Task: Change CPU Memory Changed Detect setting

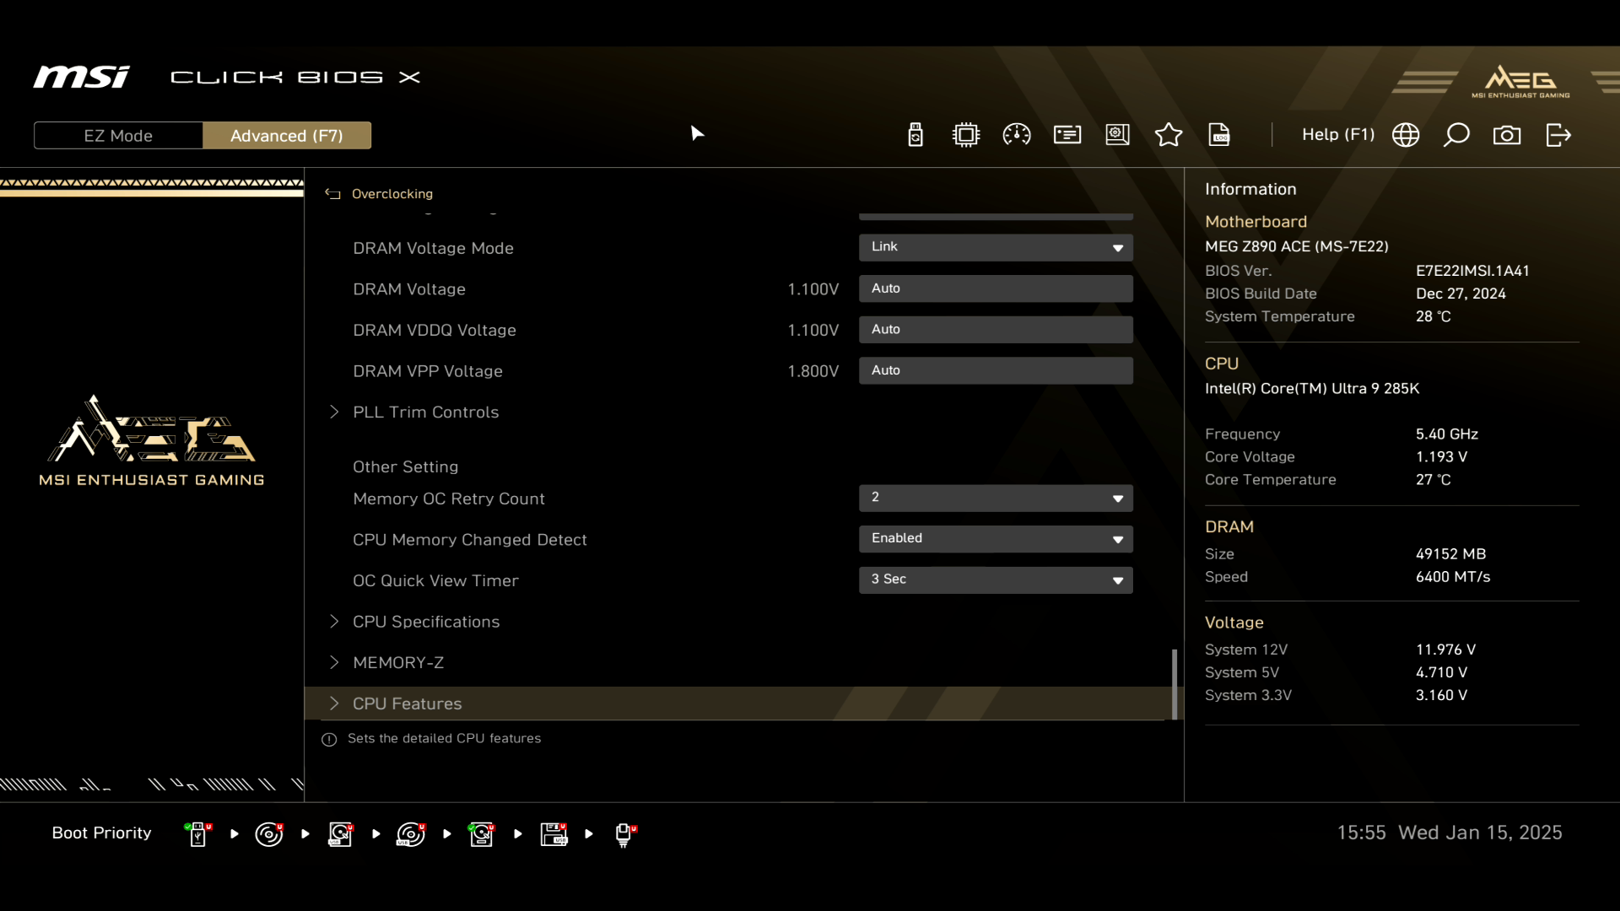Action: (996, 538)
